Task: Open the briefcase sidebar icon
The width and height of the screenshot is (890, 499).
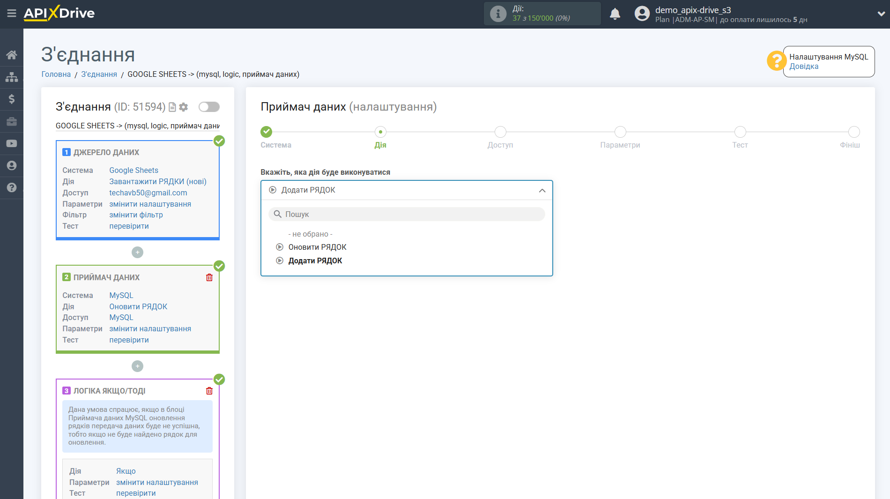Action: pos(12,121)
